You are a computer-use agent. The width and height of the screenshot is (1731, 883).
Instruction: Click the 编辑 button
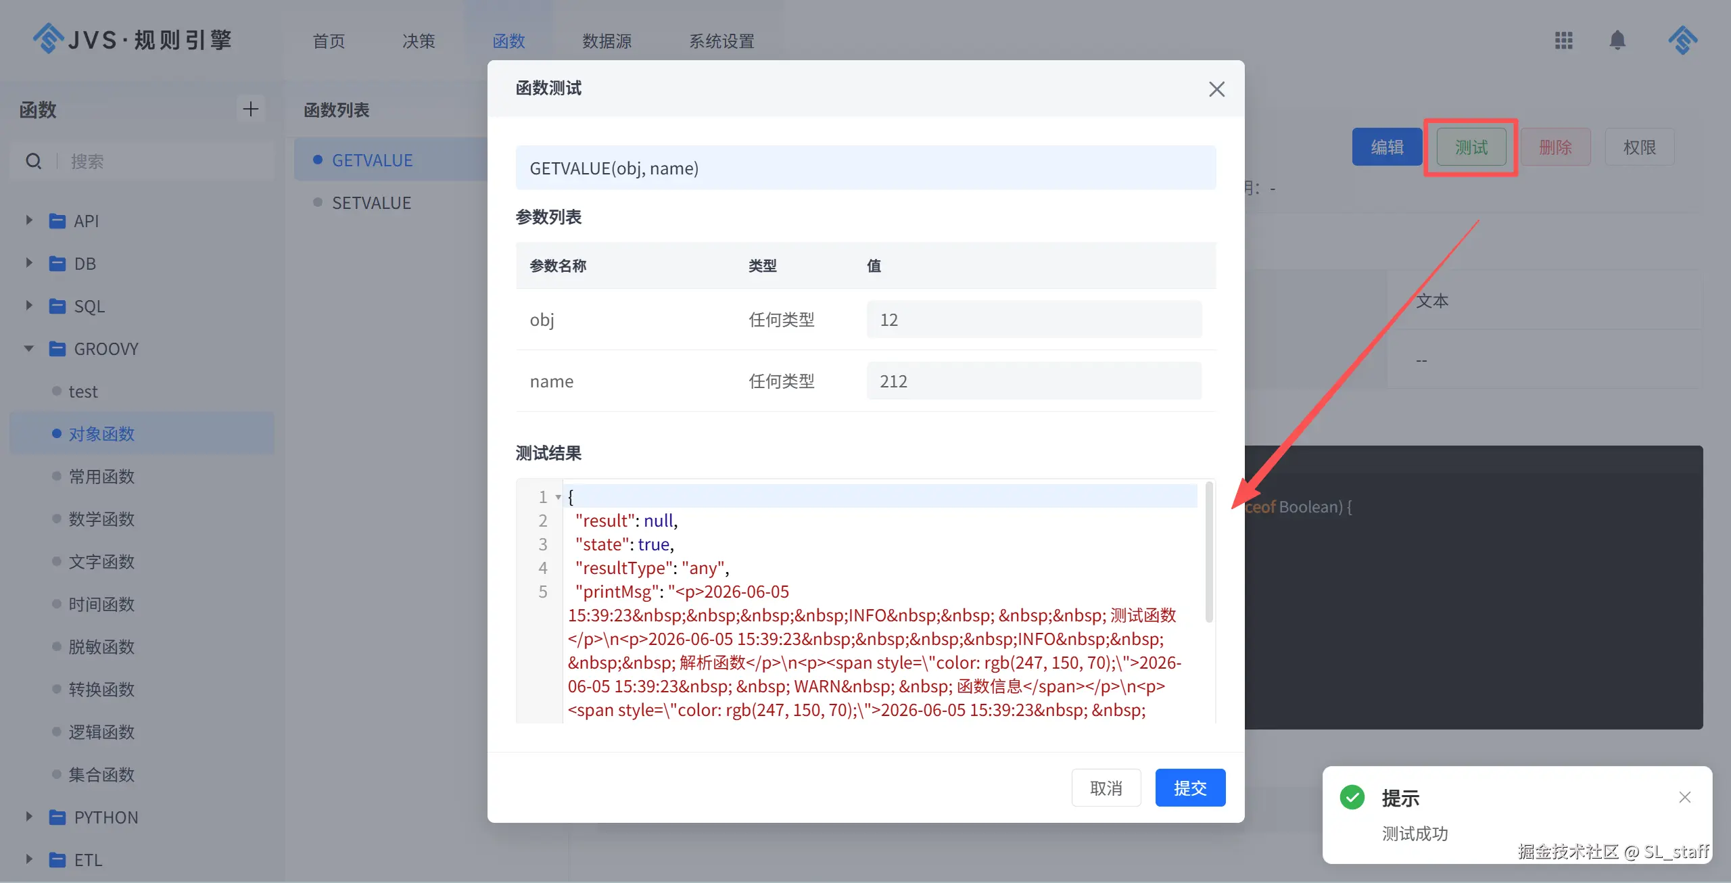coord(1387,147)
